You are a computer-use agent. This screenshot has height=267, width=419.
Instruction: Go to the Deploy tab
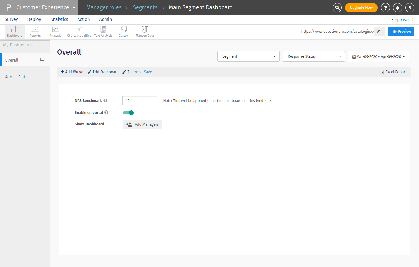34,19
